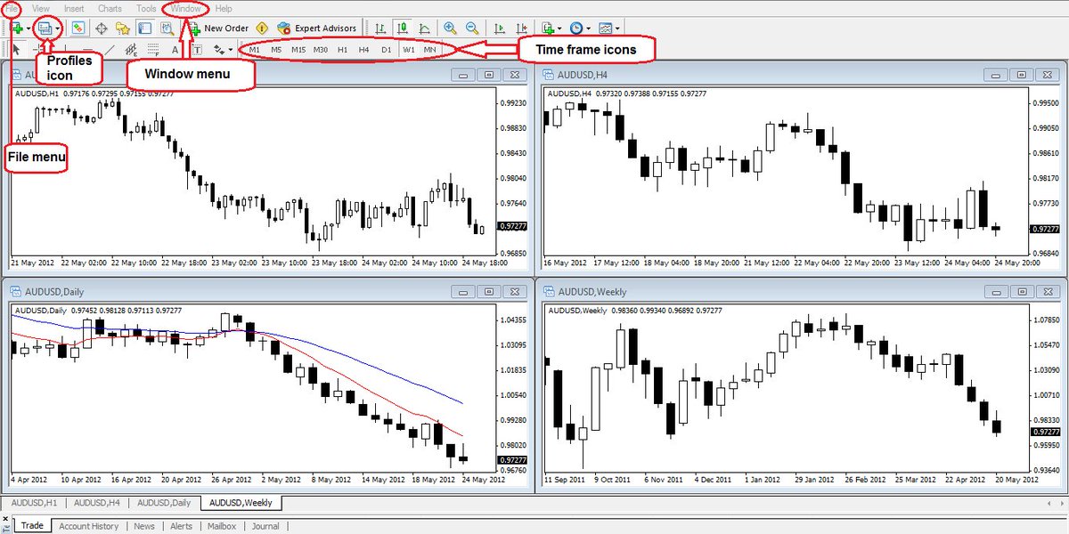Switch chart to W1 timeframe
Viewport: 1069px width, 534px height.
point(409,50)
